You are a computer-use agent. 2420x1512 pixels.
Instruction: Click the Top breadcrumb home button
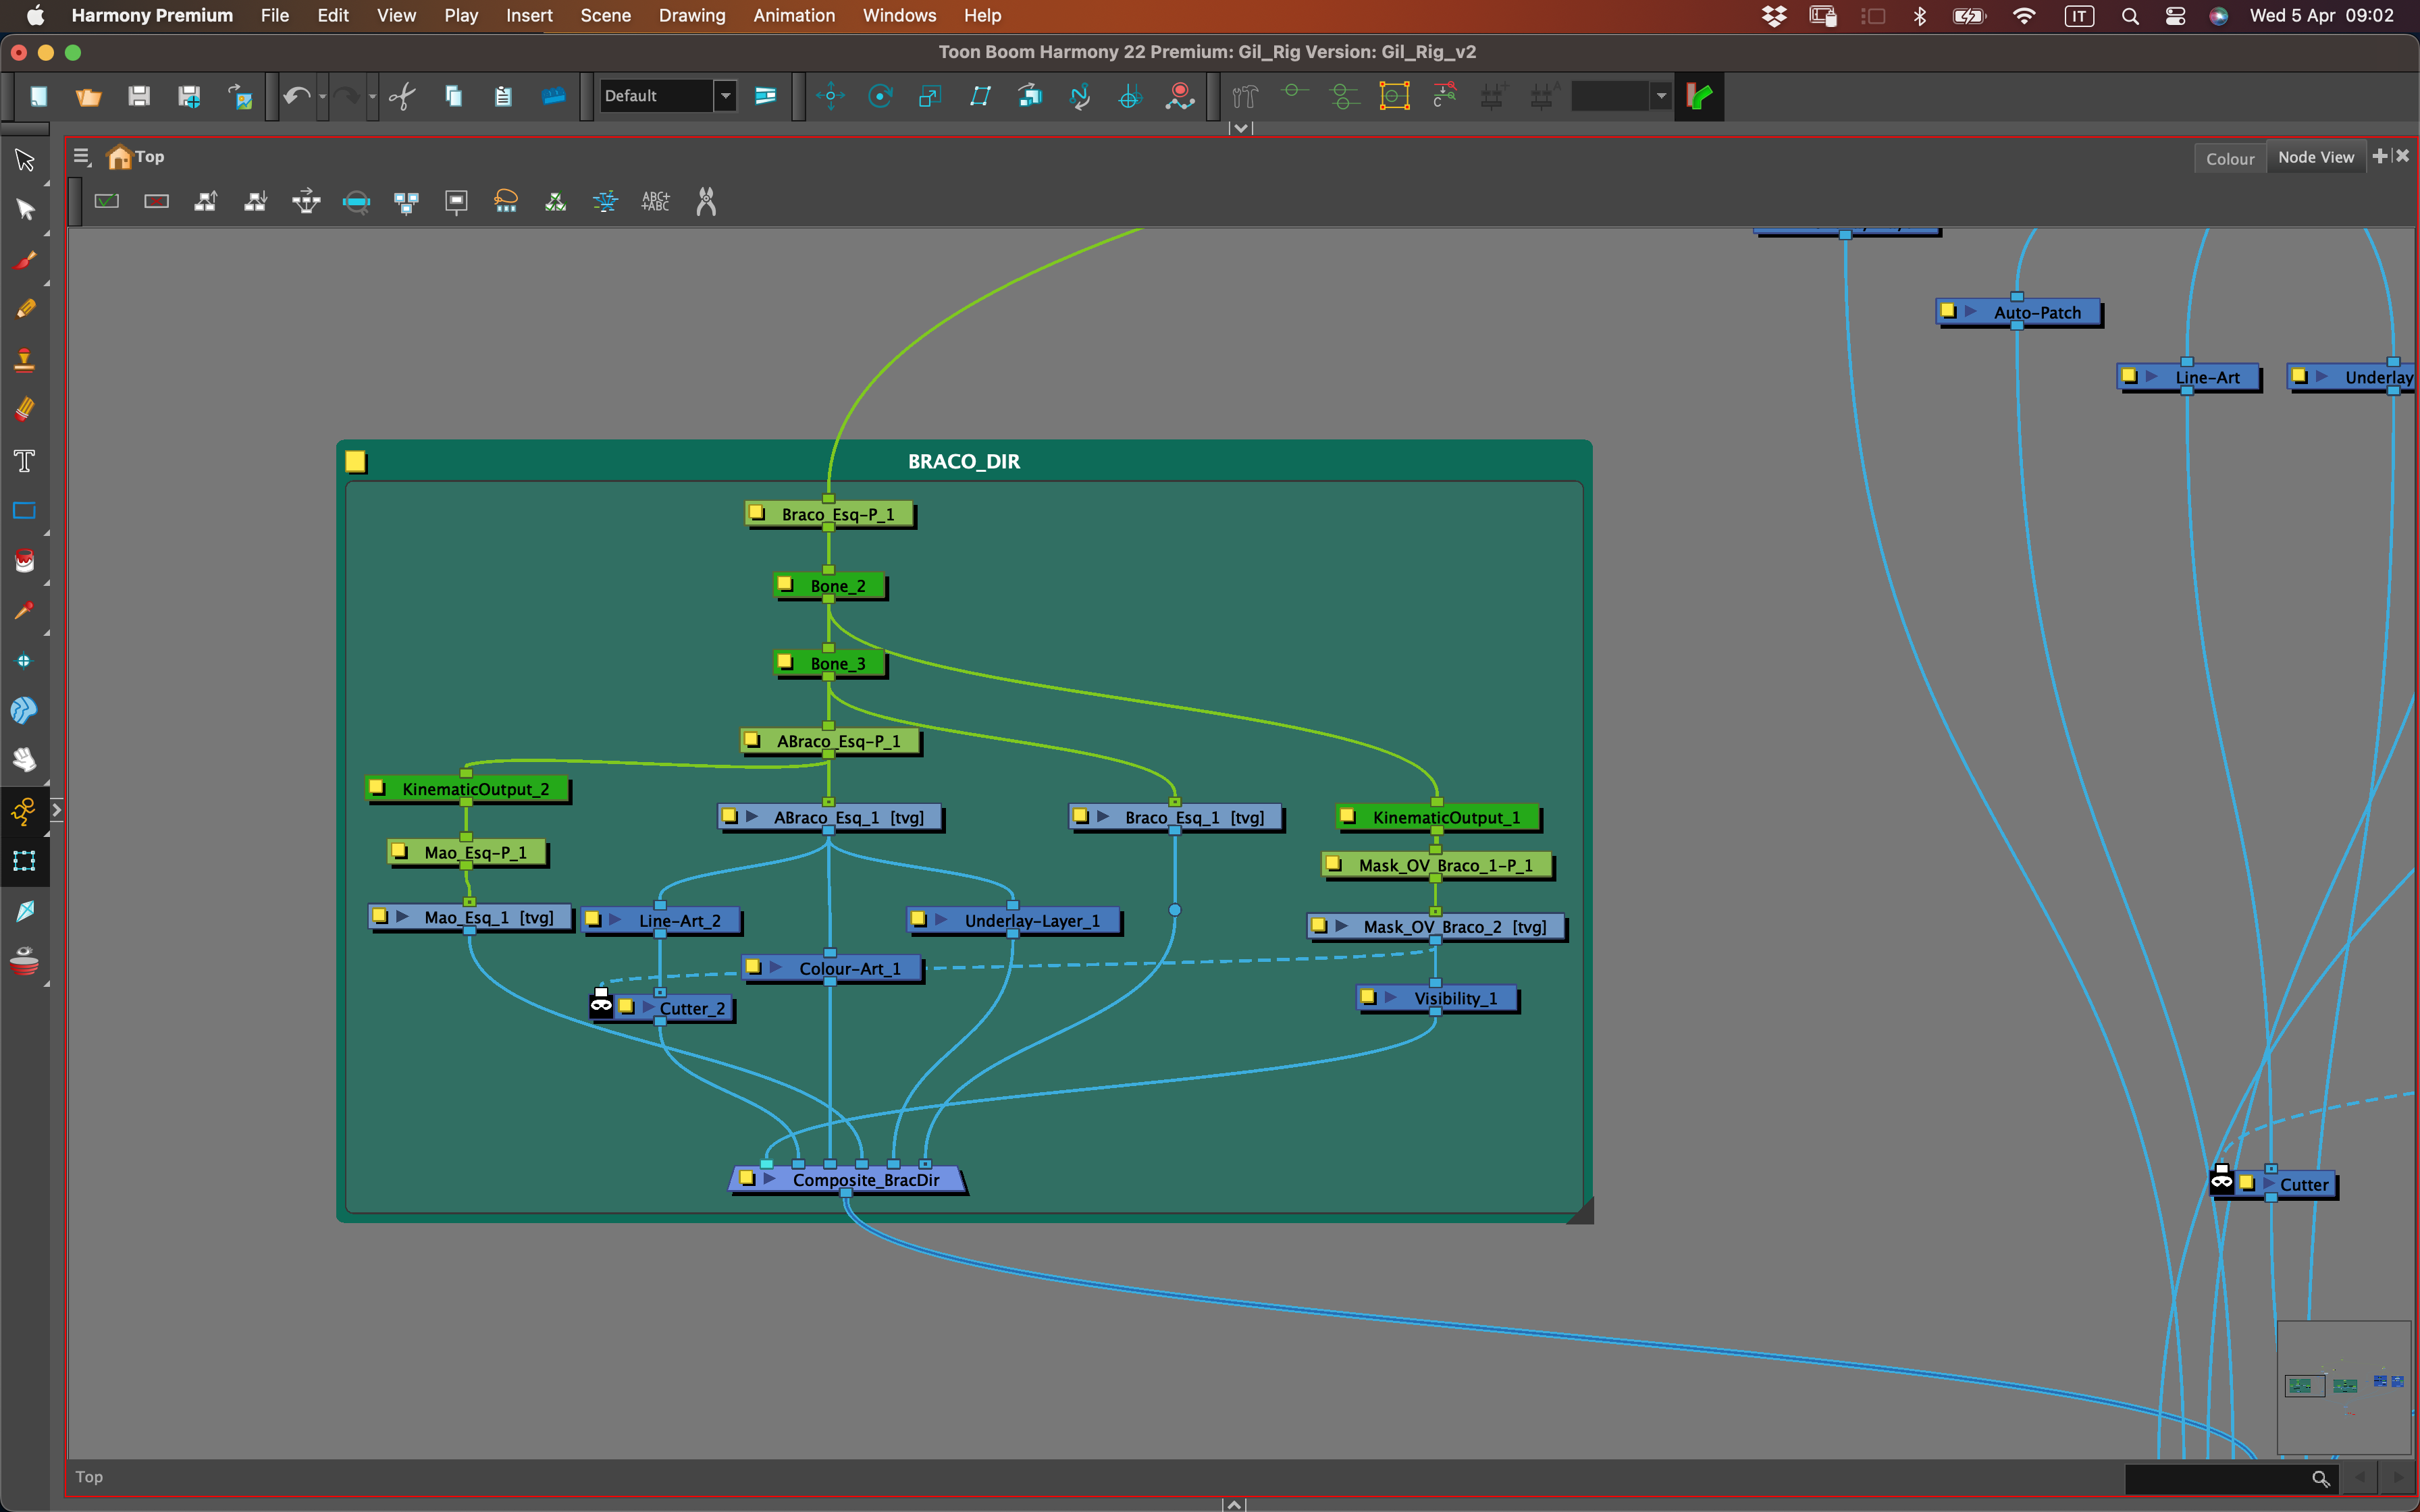pos(120,156)
